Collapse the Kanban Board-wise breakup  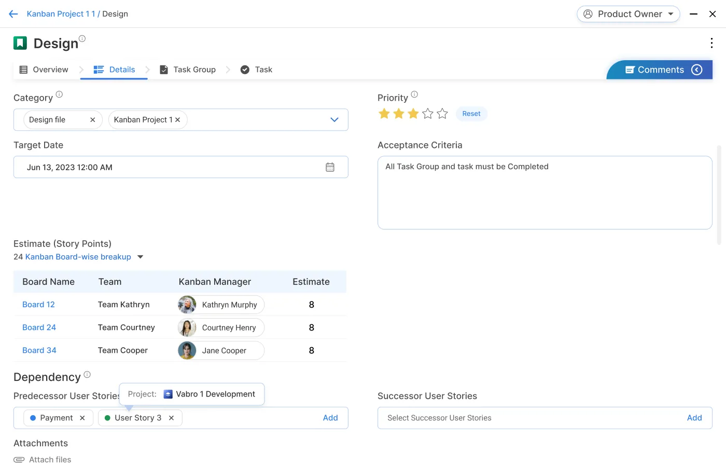(140, 256)
